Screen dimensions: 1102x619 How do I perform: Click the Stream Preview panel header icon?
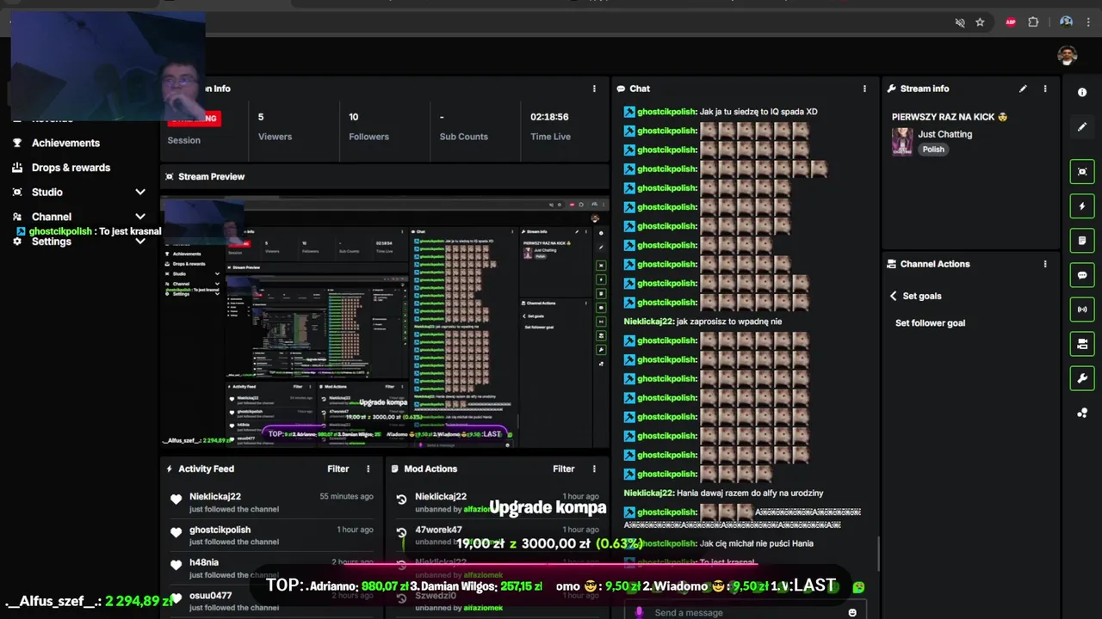pos(169,176)
